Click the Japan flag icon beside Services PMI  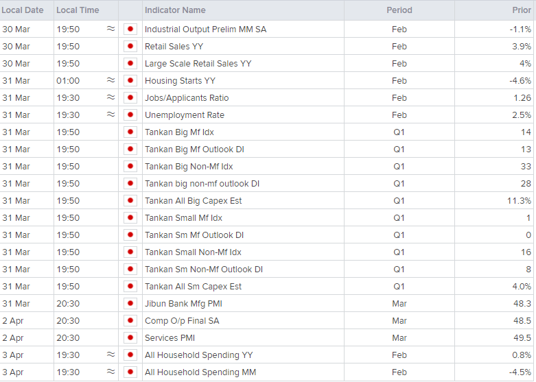point(130,337)
